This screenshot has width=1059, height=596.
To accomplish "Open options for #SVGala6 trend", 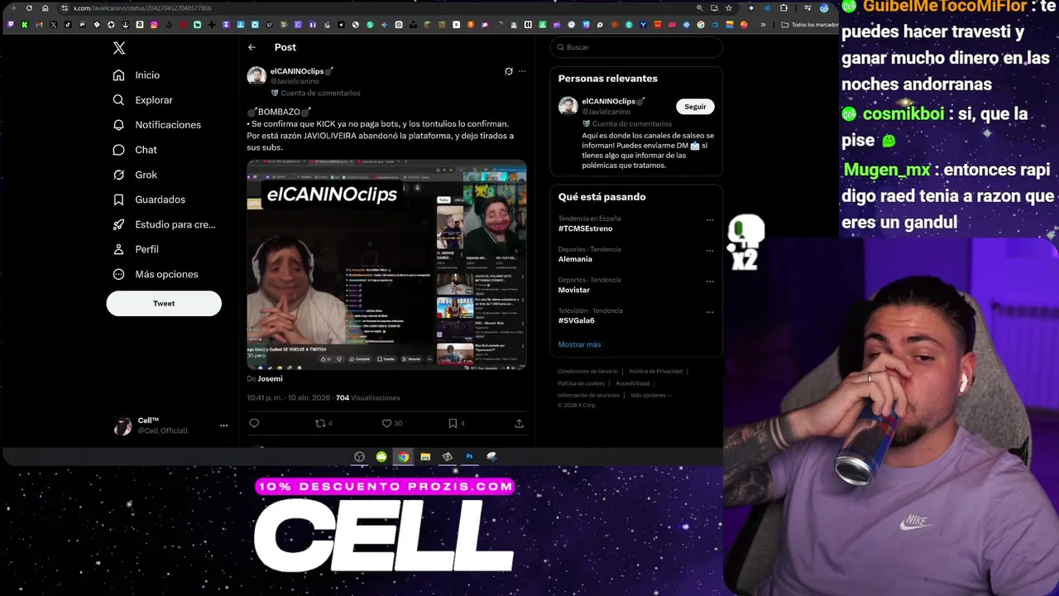I will pyautogui.click(x=710, y=312).
